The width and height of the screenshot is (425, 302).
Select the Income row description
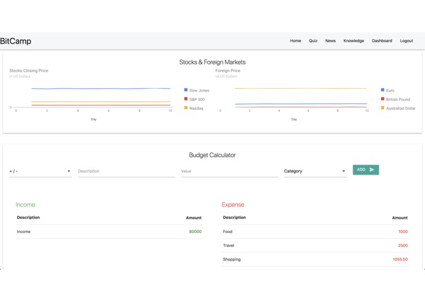(24, 232)
